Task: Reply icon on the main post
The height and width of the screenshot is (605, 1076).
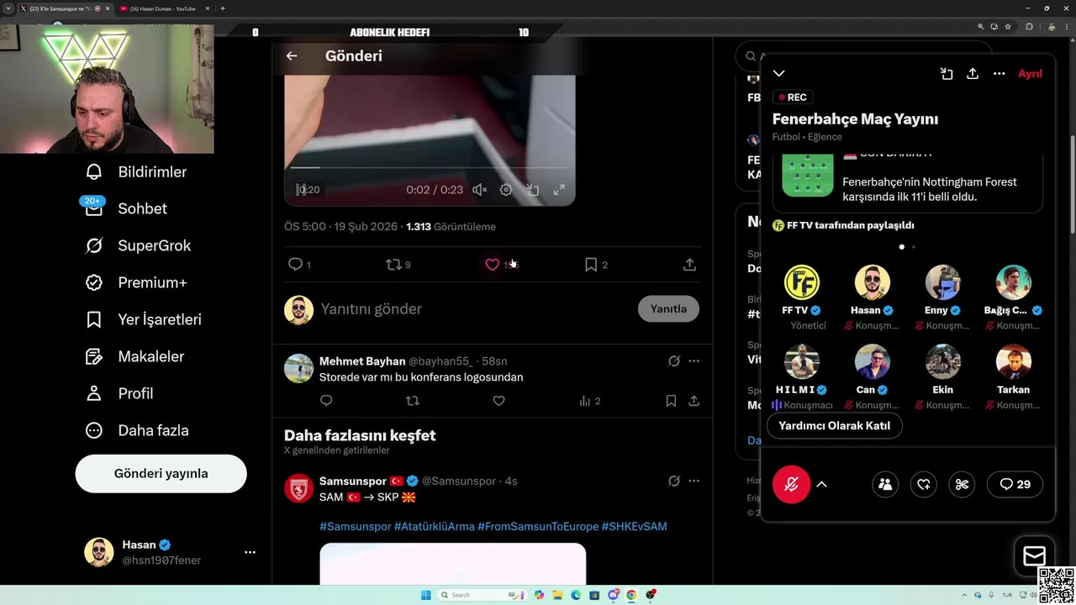Action: pos(295,265)
